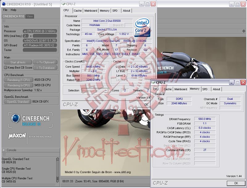The height and width of the screenshot is (188, 247).
Task: Close the Memory CPU-Z window
Action: [243, 82]
